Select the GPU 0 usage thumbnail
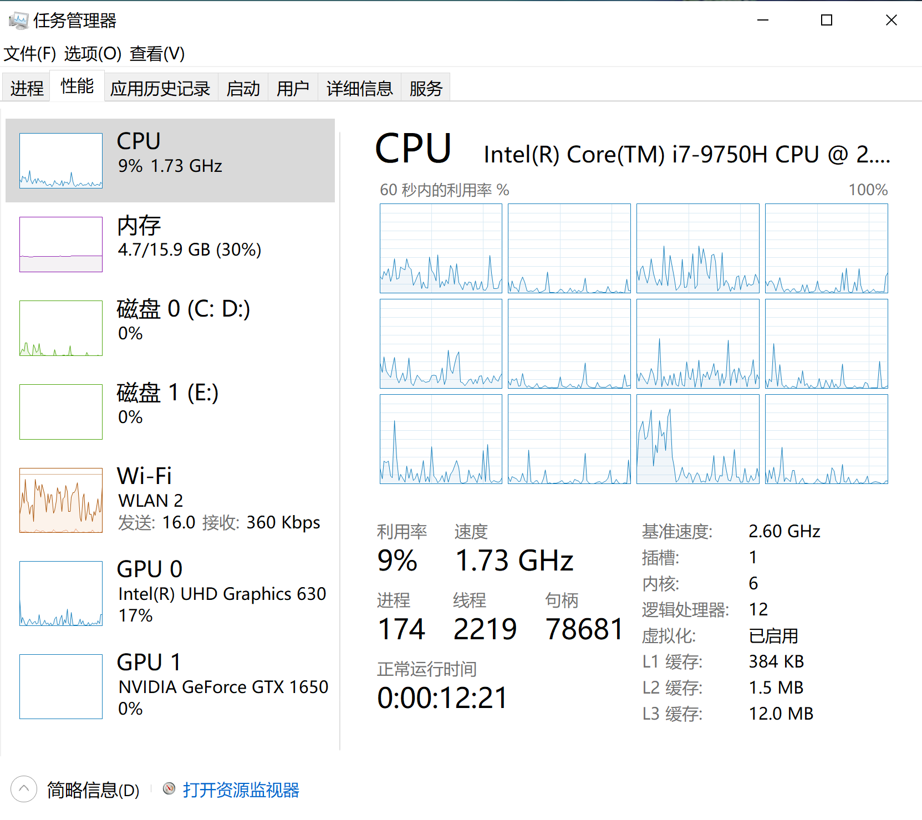This screenshot has height=820, width=922. click(x=61, y=593)
